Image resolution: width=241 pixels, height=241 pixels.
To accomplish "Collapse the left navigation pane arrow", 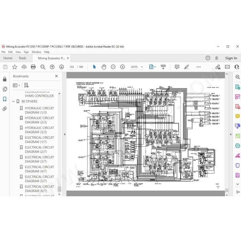I will point(65,134).
